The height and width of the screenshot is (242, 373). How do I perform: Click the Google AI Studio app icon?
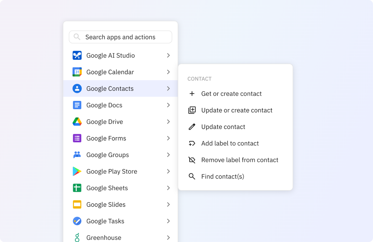click(77, 56)
